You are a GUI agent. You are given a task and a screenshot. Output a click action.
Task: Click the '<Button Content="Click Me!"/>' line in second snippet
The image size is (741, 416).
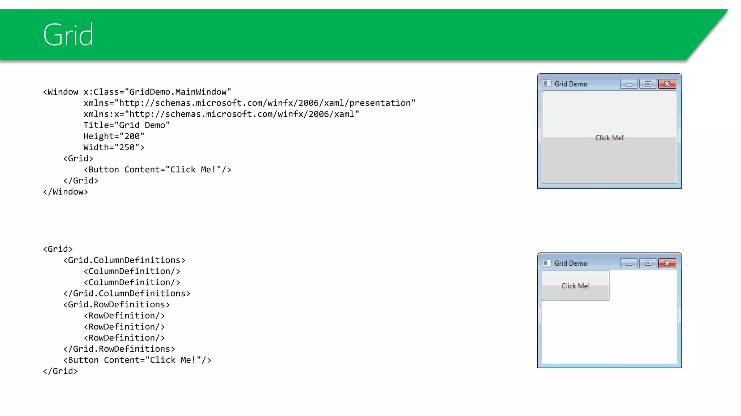[x=137, y=360]
